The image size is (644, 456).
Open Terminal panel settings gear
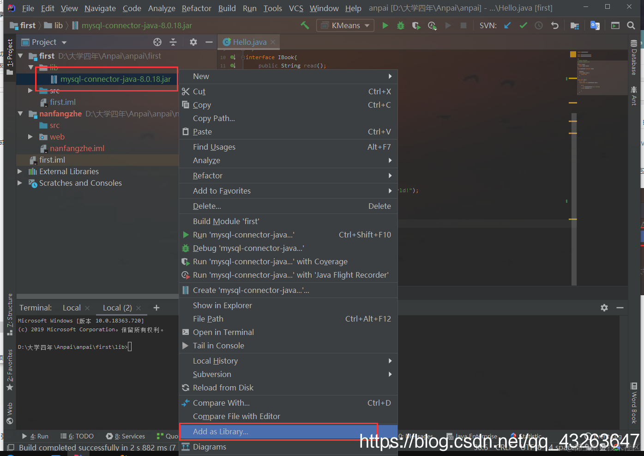point(604,308)
